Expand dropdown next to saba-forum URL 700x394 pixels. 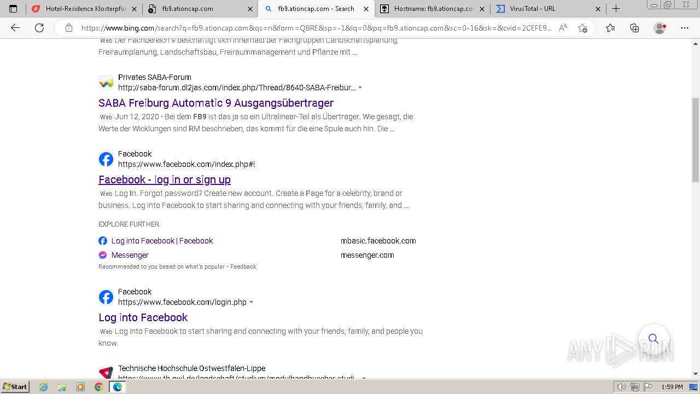[360, 88]
